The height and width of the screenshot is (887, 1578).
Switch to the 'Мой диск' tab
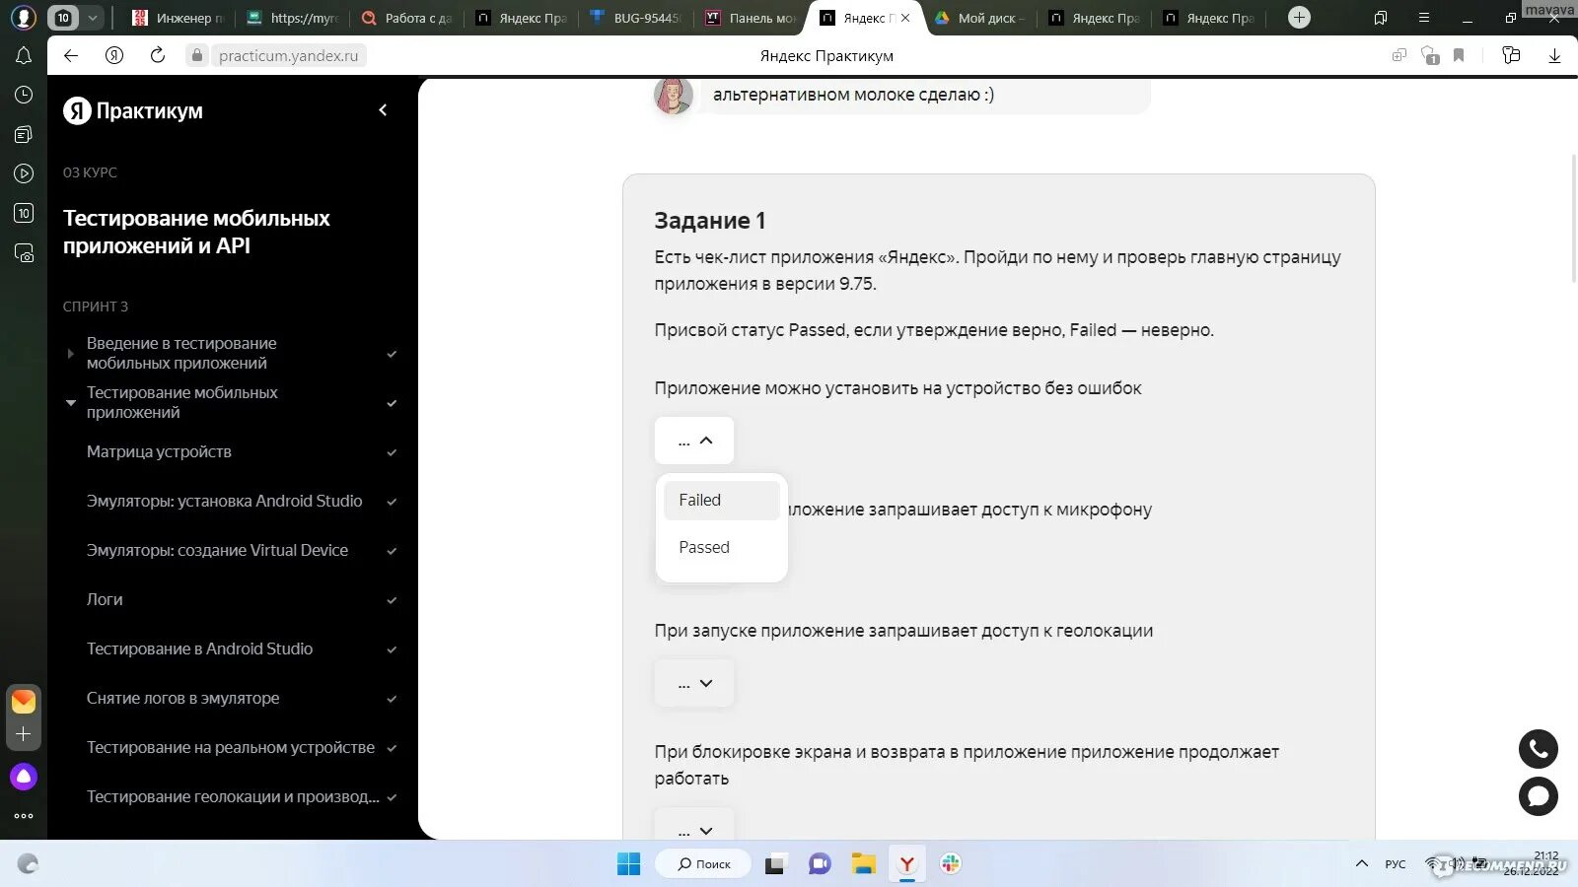pyautogui.click(x=979, y=18)
